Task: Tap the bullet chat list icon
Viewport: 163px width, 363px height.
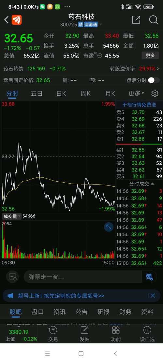Action: coord(12,277)
